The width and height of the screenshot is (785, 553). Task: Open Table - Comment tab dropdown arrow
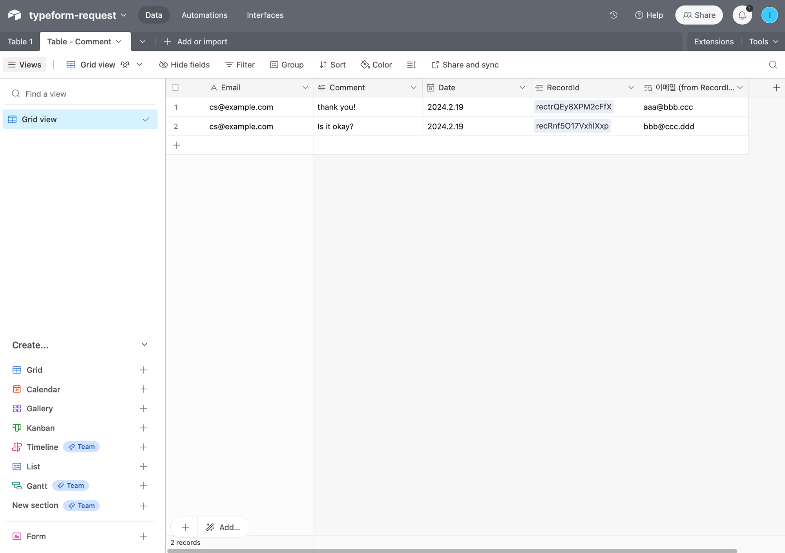click(x=119, y=42)
